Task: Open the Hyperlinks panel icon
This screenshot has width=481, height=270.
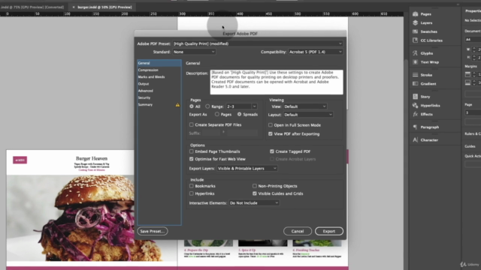Action: [x=416, y=105]
